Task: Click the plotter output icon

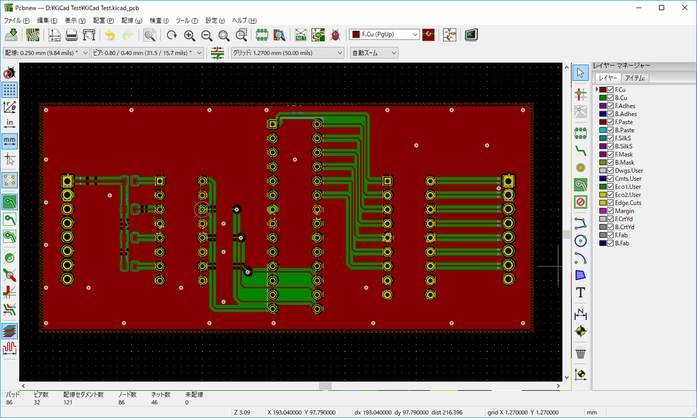Action: [89, 35]
